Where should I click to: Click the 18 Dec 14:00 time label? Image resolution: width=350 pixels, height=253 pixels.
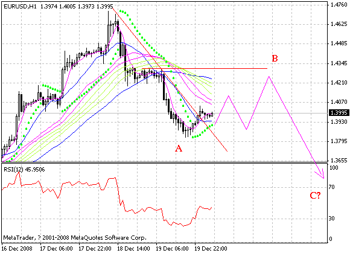134,249
